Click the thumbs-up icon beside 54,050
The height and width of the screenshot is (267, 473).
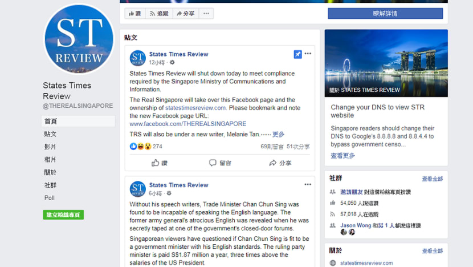pyautogui.click(x=333, y=203)
